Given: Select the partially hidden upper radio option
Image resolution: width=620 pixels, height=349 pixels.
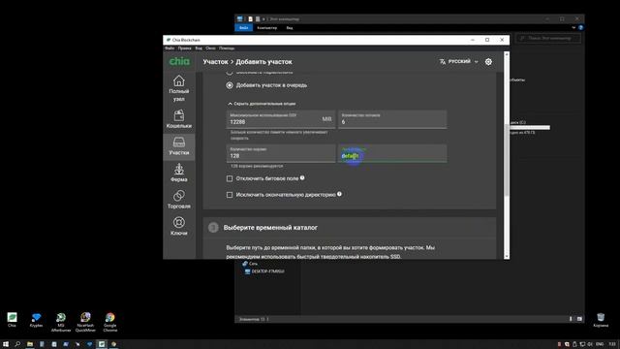Looking at the screenshot, I should [x=230, y=73].
